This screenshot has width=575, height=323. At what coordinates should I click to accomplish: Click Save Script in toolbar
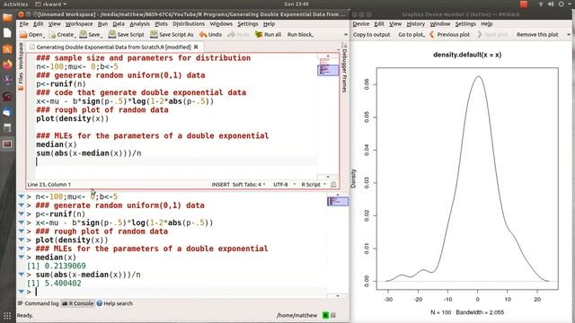pyautogui.click(x=127, y=34)
